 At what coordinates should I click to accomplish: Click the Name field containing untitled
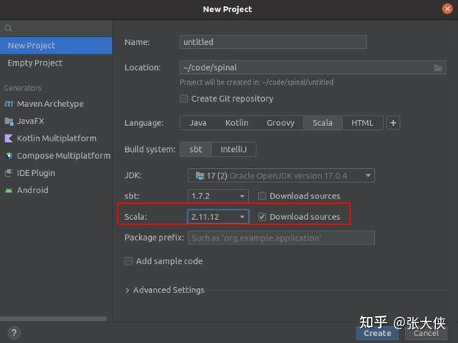(x=273, y=42)
